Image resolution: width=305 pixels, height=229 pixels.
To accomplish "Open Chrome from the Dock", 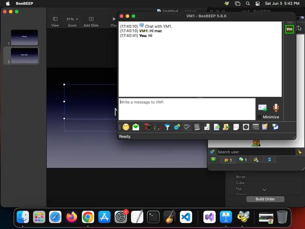I will tap(88, 217).
